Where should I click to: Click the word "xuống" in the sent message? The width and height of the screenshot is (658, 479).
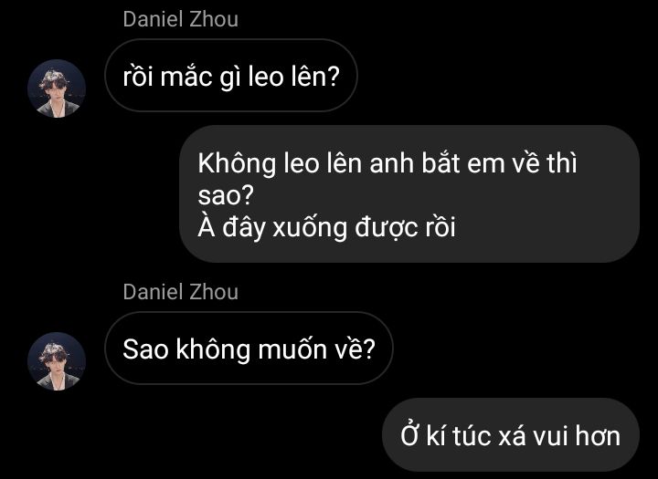pyautogui.click(x=310, y=228)
